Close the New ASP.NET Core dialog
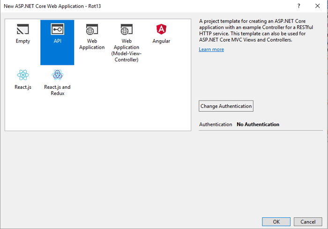Image resolution: width=328 pixels, height=229 pixels. click(x=317, y=6)
